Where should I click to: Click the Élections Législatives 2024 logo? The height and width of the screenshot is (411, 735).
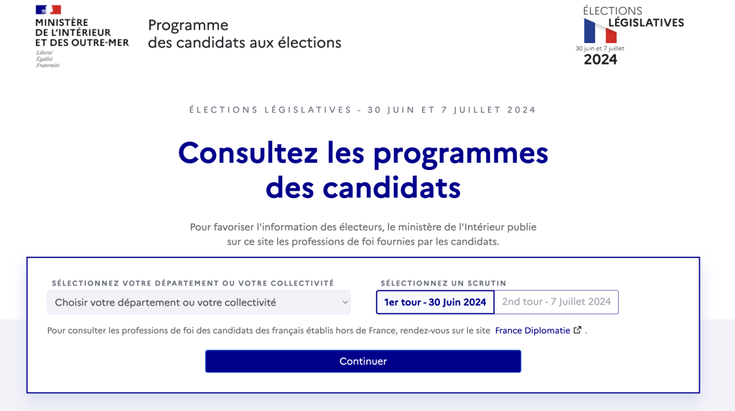pos(629,36)
